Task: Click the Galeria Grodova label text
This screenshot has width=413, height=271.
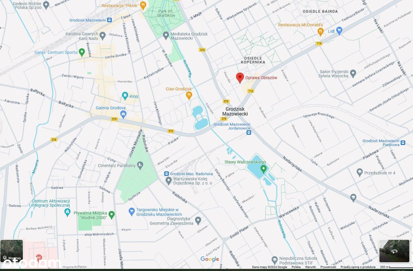Action: click(111, 108)
